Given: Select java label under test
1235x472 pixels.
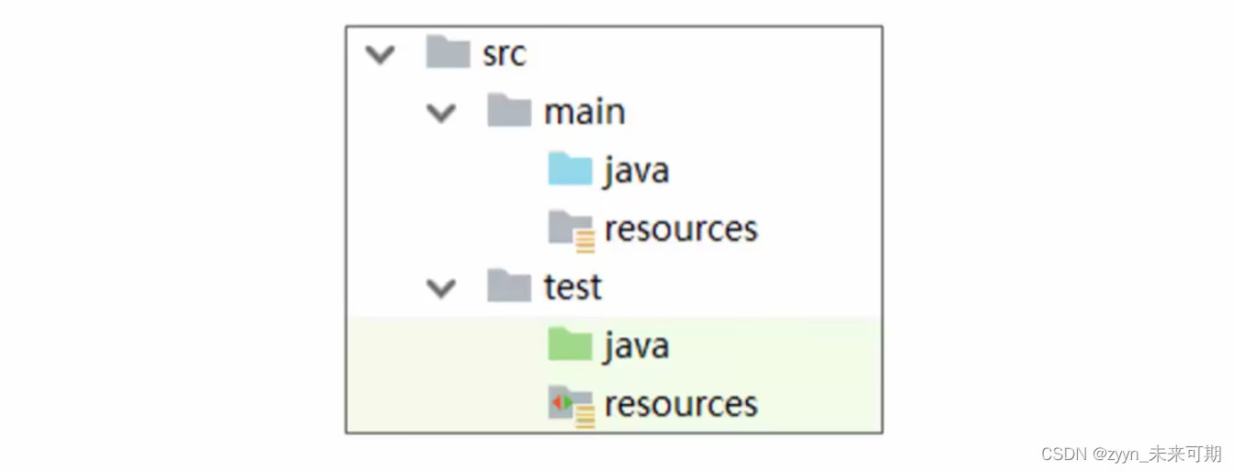Looking at the screenshot, I should tap(636, 346).
